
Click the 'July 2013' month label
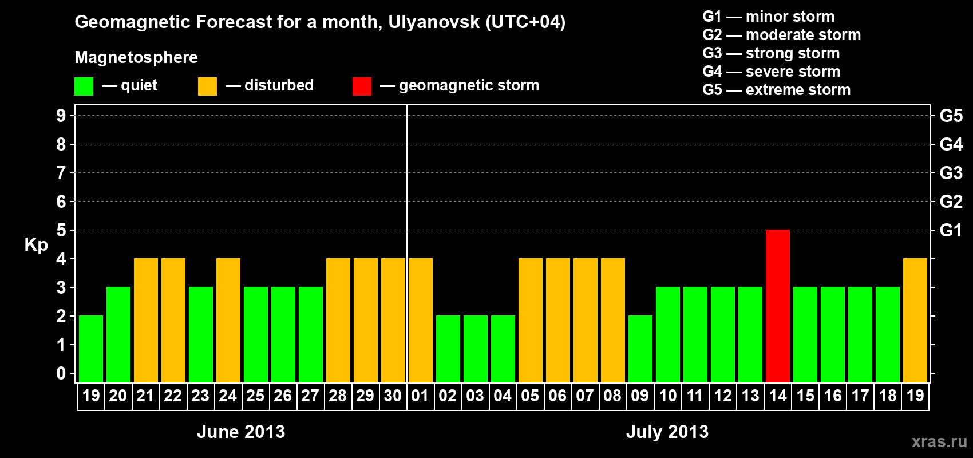667,432
